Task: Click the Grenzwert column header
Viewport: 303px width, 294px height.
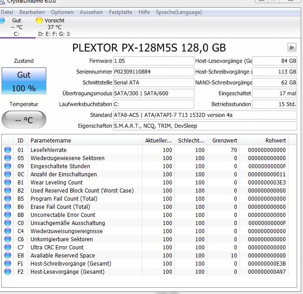Action: (224, 141)
